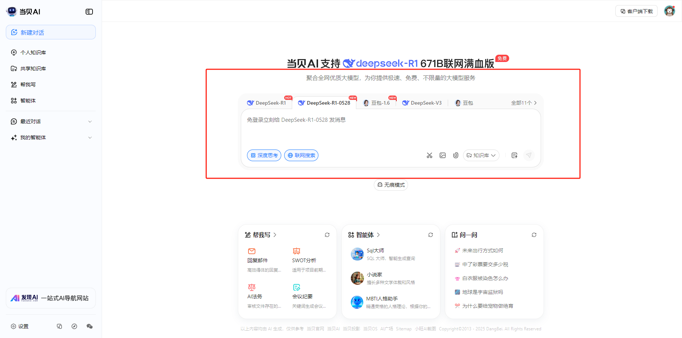Open the user avatar menu
Image resolution: width=682 pixels, height=338 pixels.
click(670, 11)
